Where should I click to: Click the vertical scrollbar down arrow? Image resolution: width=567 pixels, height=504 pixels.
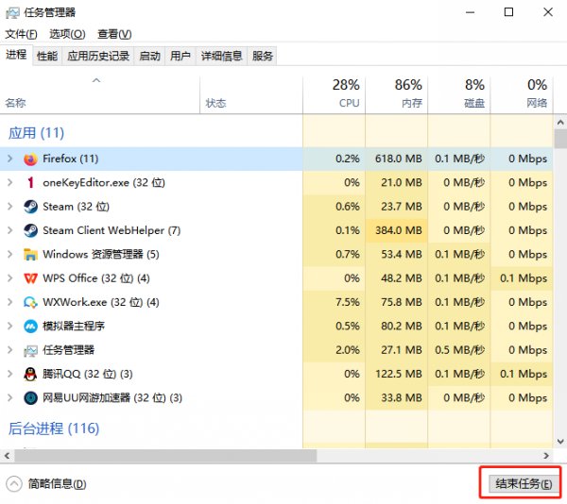click(x=560, y=442)
